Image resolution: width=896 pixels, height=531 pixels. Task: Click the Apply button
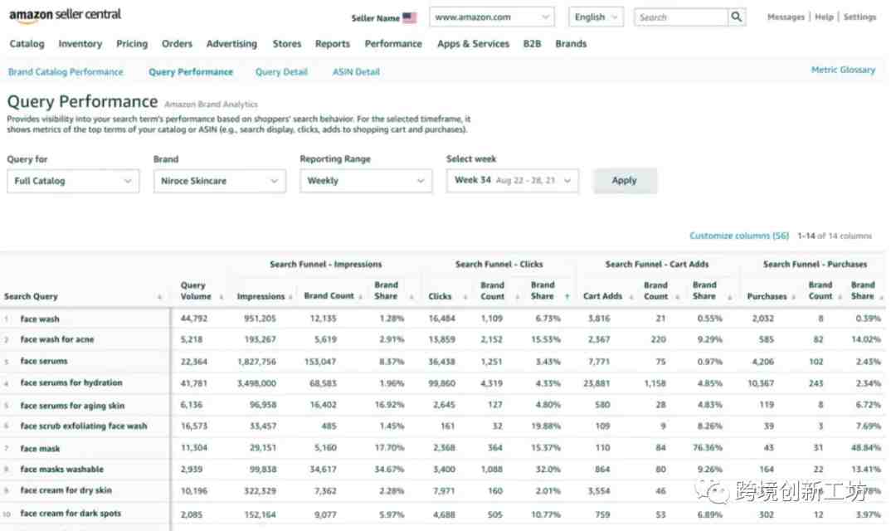(625, 181)
